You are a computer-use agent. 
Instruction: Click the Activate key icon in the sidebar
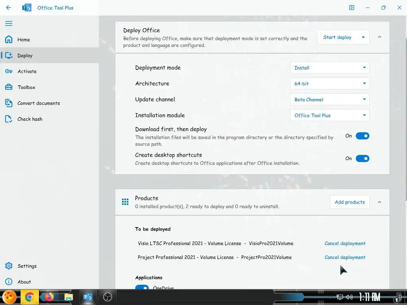9,71
